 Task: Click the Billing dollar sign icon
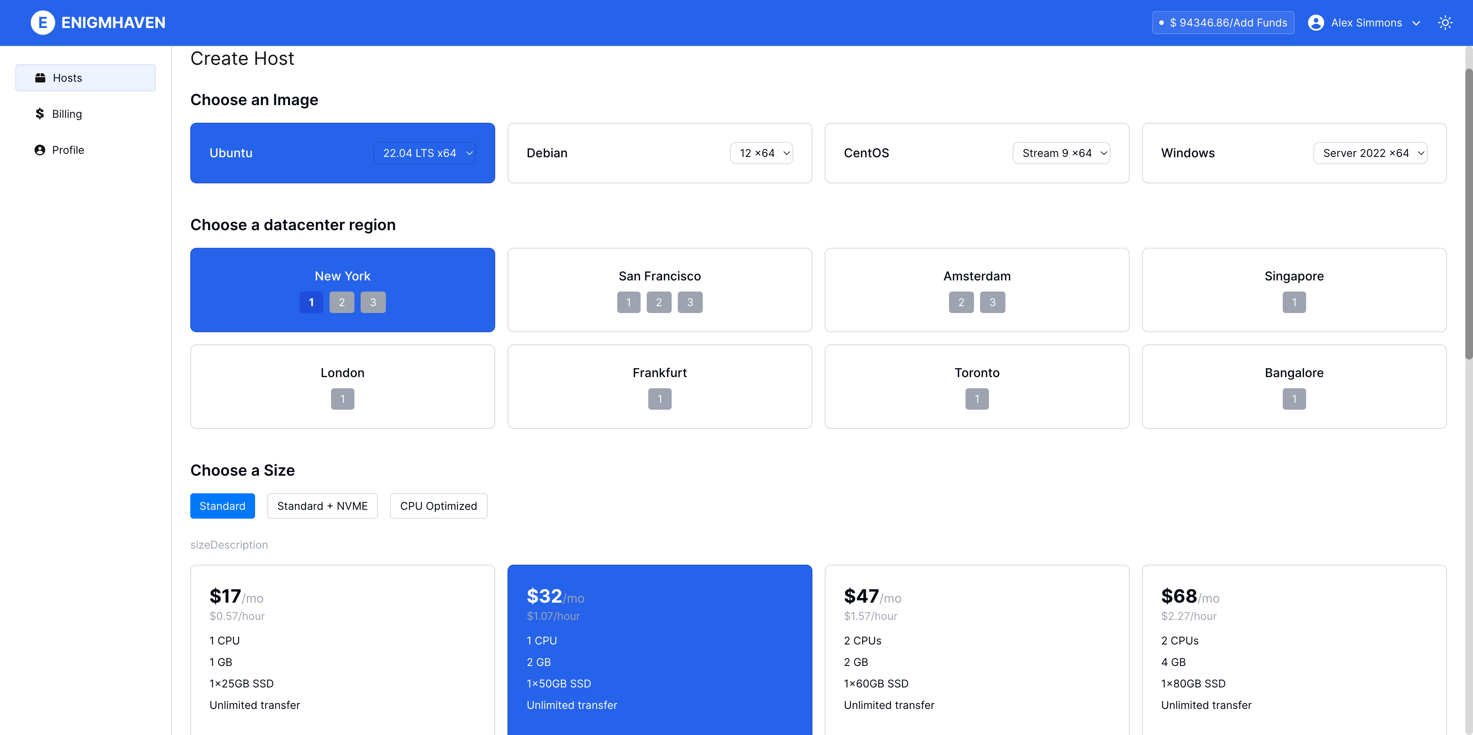tap(40, 114)
